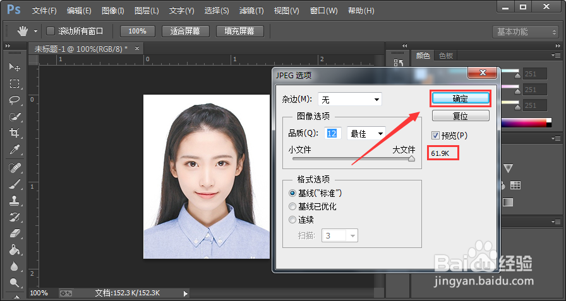Viewport: 566px width, 301px height.
Task: Select the History Brush tool
Action: (15, 217)
